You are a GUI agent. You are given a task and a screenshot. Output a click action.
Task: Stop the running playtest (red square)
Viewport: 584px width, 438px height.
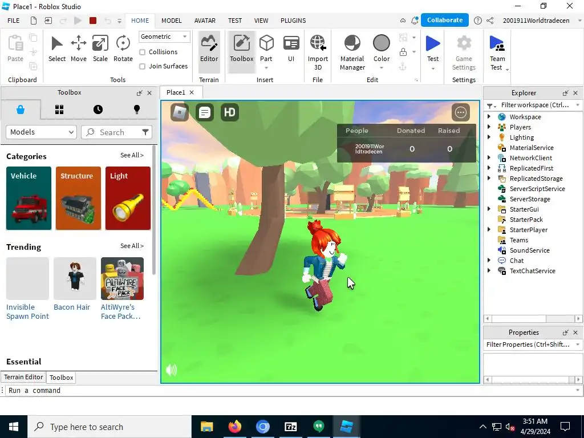click(x=93, y=21)
